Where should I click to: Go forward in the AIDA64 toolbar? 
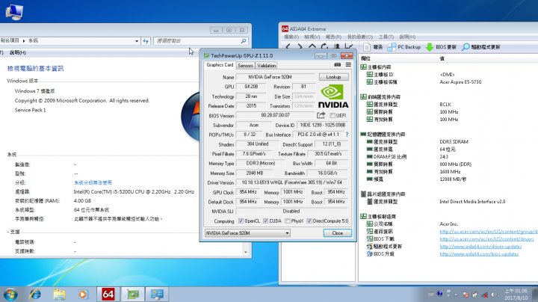[300, 46]
